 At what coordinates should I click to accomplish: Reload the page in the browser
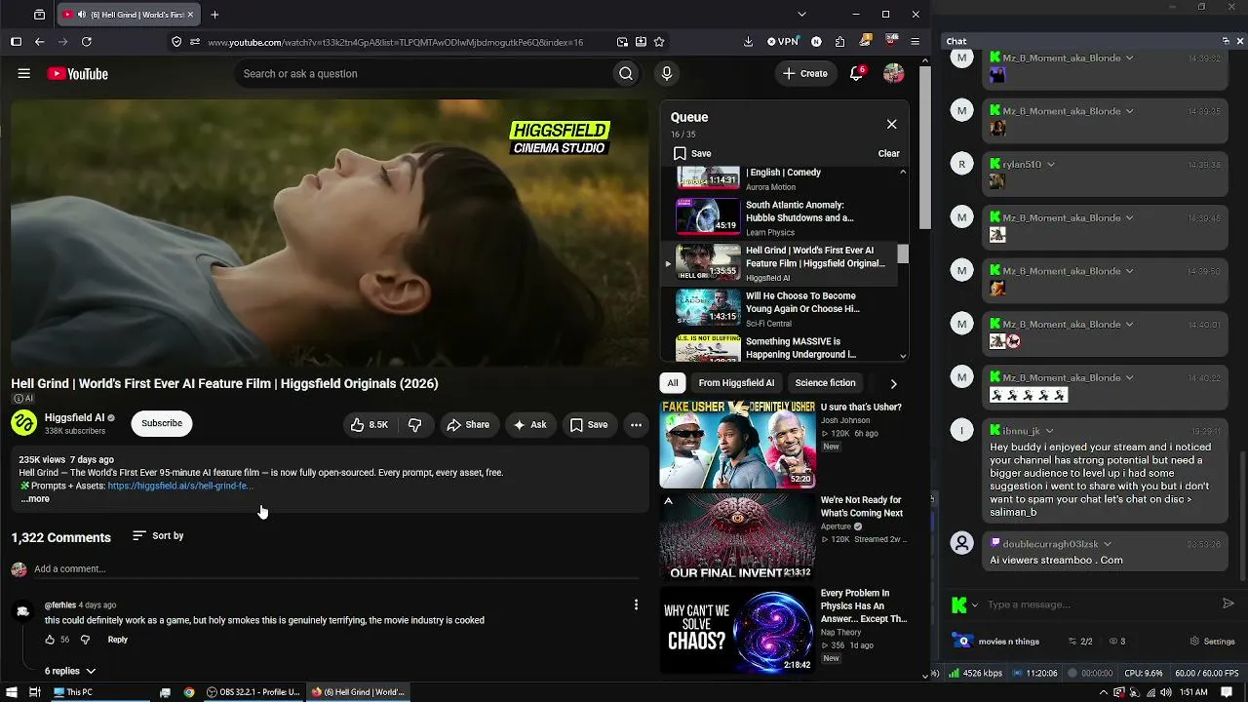pyautogui.click(x=87, y=42)
